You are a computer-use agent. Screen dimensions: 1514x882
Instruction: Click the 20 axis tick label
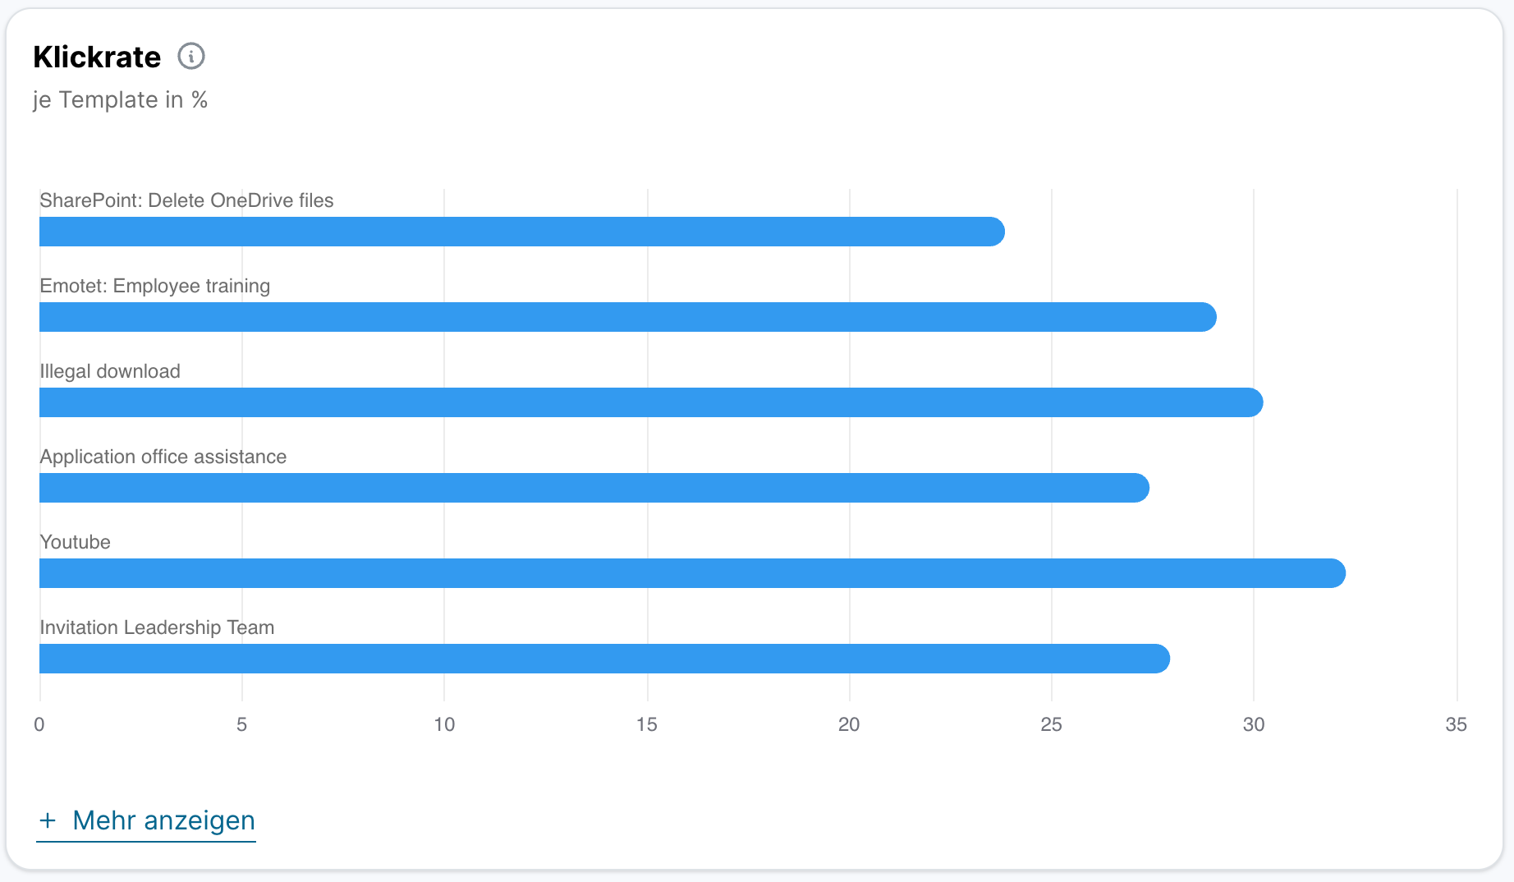click(x=849, y=724)
